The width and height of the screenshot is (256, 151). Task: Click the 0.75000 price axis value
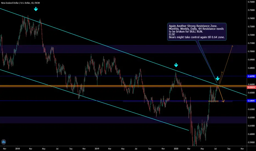251,10
